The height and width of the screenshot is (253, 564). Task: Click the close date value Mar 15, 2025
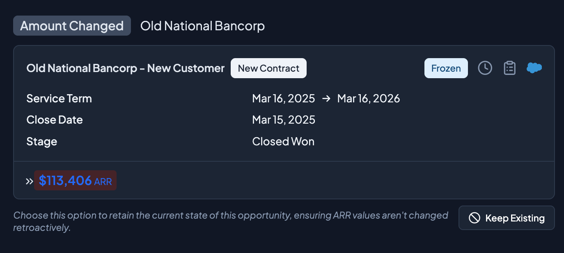coord(284,120)
